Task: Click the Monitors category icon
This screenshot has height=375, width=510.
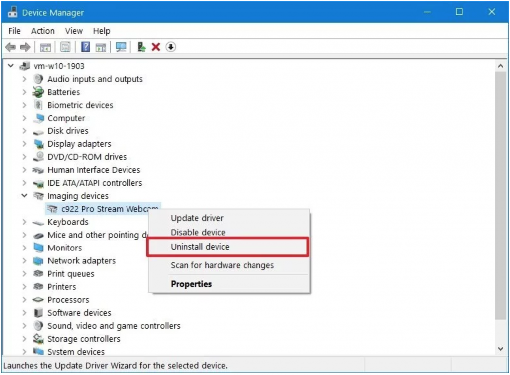Action: 38,248
